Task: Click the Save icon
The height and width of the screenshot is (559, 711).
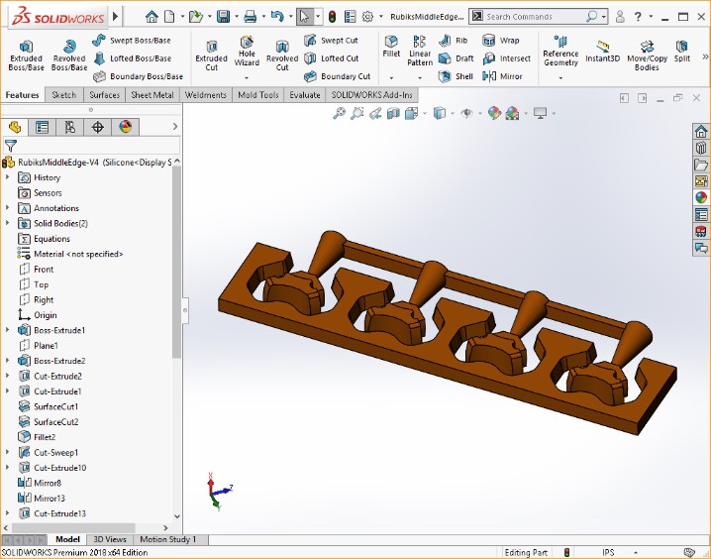Action: point(223,17)
